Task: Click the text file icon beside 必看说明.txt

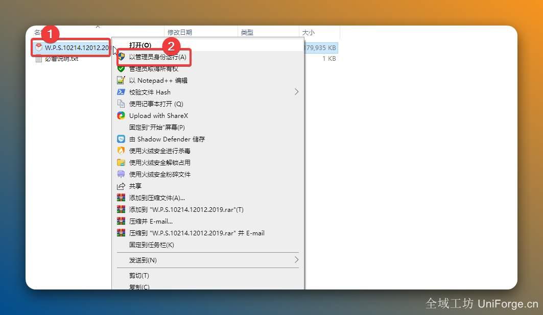Action: (x=39, y=59)
